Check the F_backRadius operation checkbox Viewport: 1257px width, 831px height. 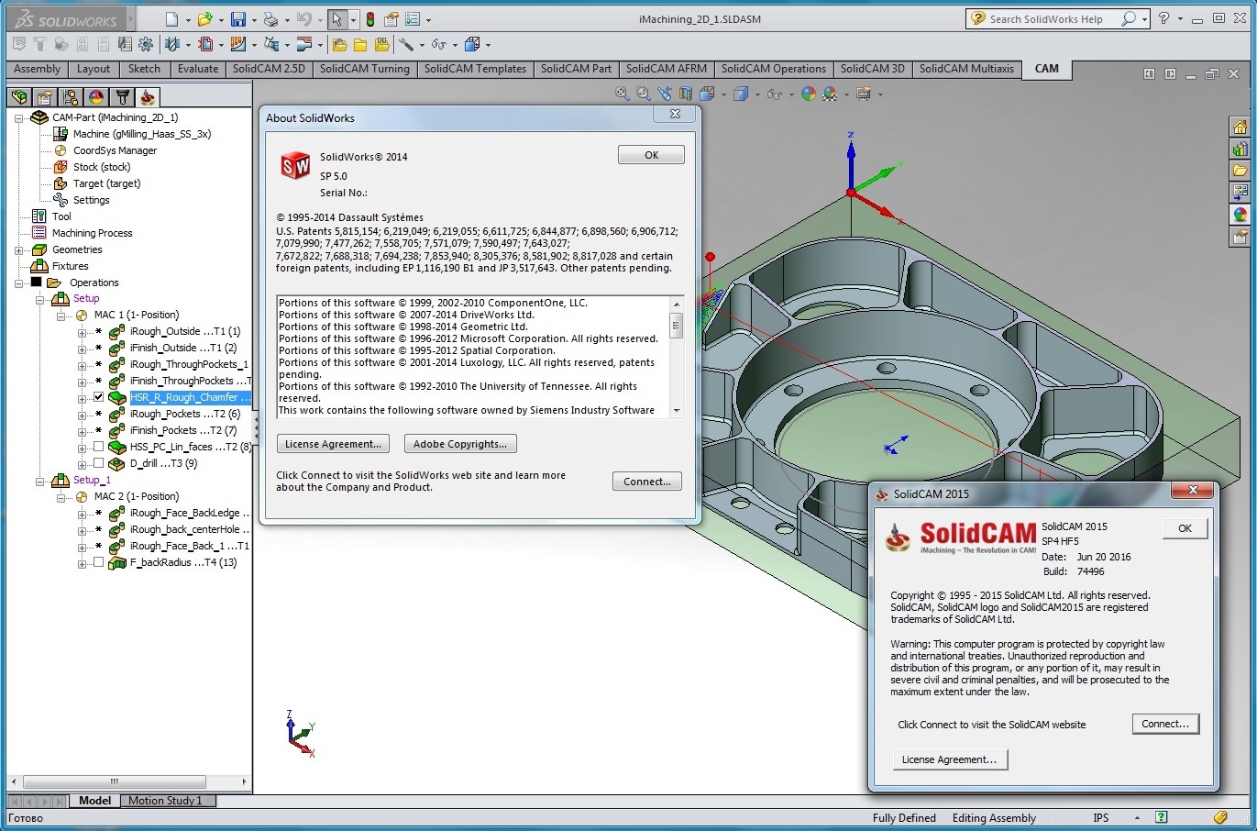(98, 562)
